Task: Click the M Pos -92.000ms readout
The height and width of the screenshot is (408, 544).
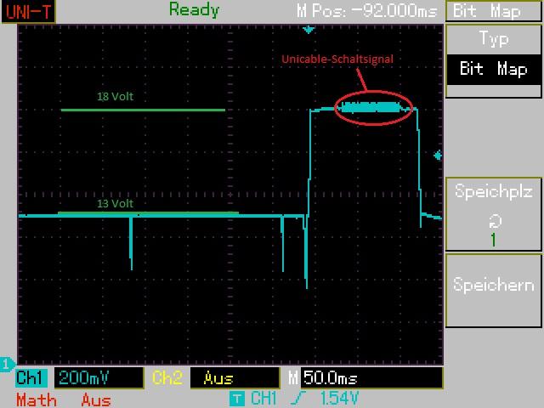Action: point(369,11)
